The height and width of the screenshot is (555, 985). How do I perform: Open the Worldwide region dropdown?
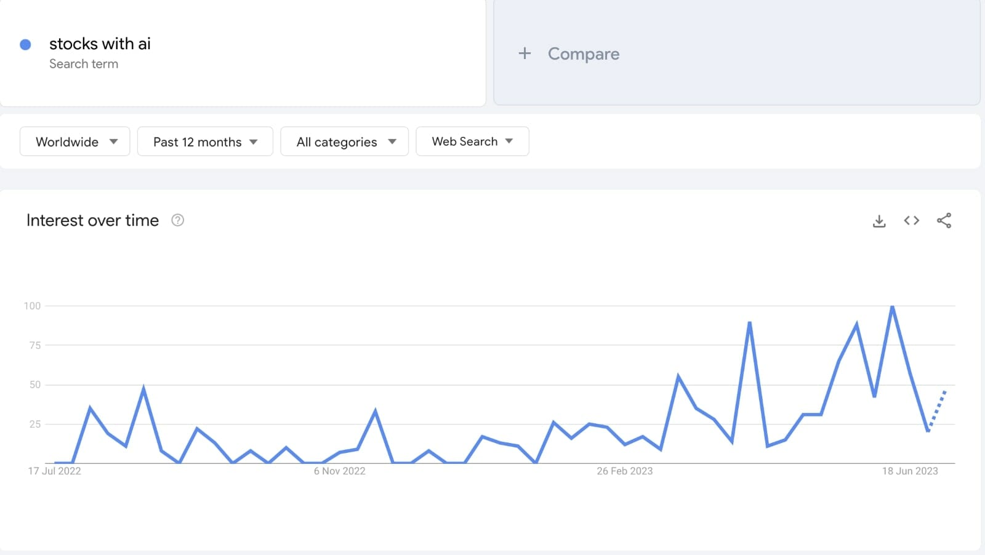coord(75,142)
